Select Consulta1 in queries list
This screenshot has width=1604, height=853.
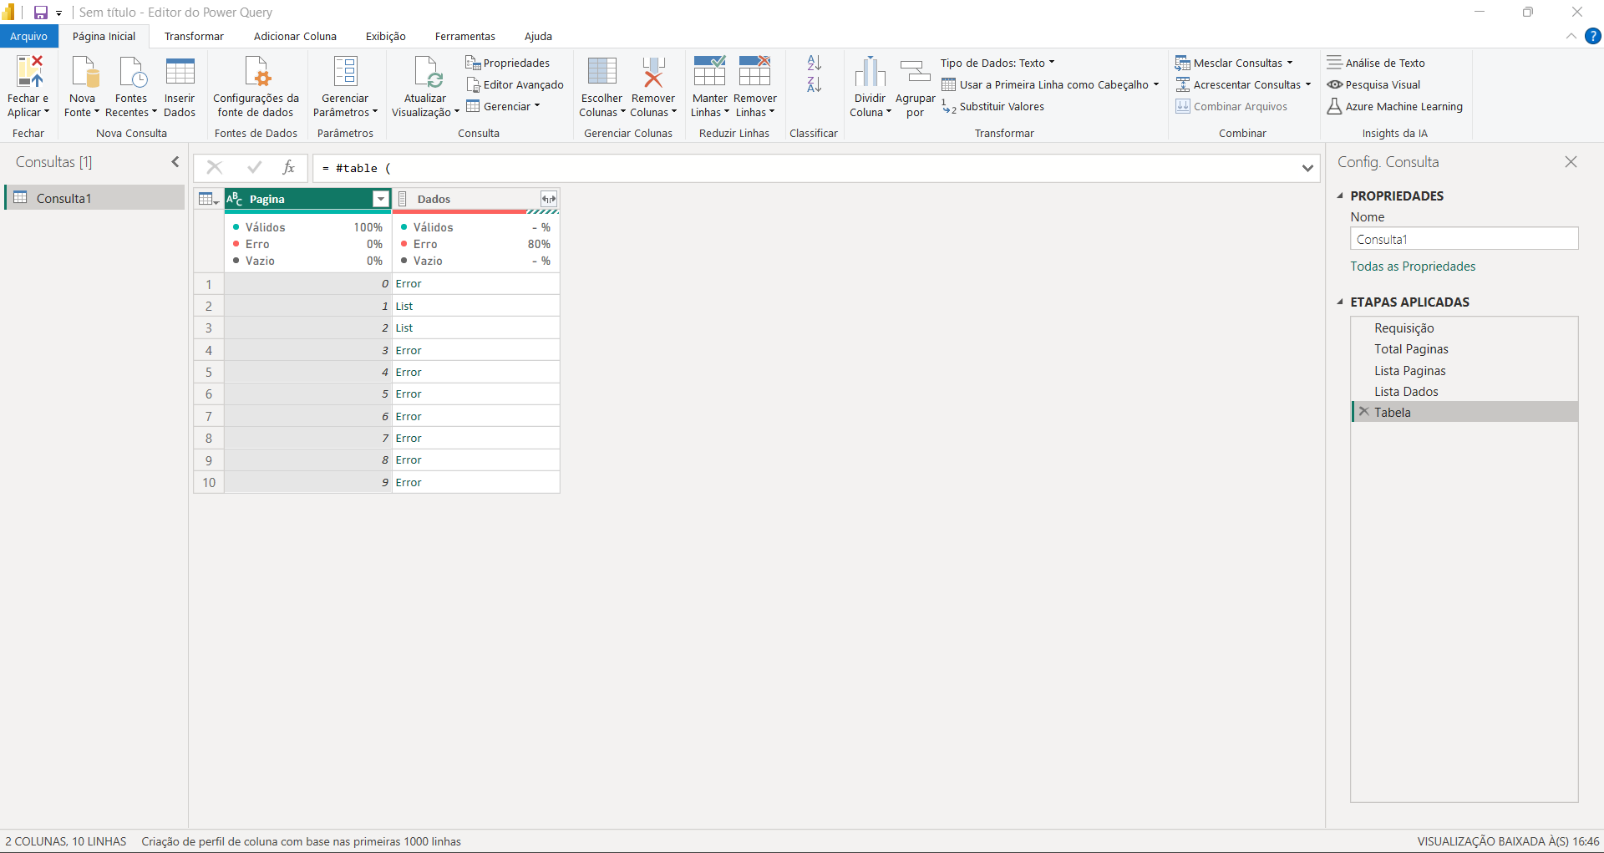(95, 198)
